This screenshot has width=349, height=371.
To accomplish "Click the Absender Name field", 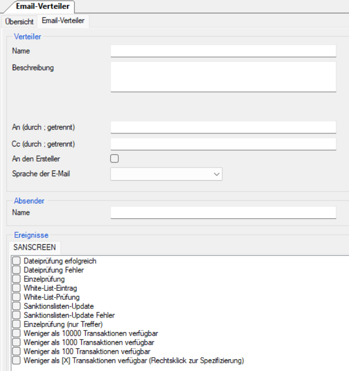I will (x=223, y=212).
